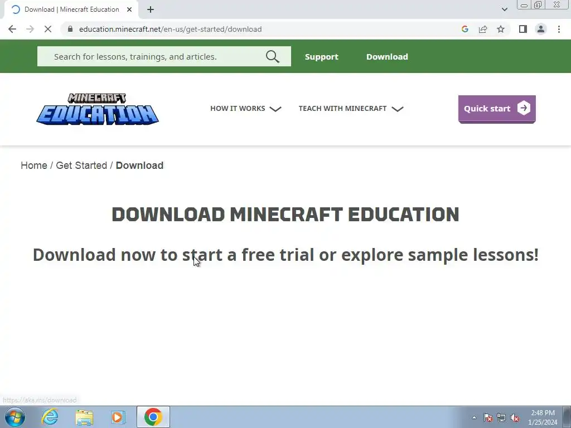This screenshot has width=571, height=428.
Task: Open a new tab with the plus button
Action: coord(151,9)
